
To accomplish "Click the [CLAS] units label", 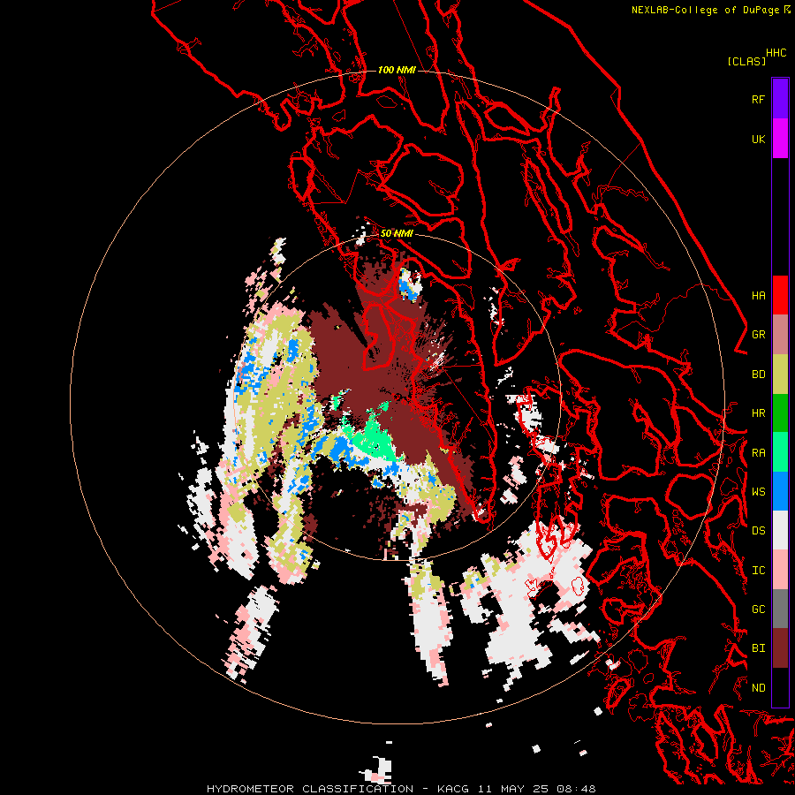I will [746, 61].
